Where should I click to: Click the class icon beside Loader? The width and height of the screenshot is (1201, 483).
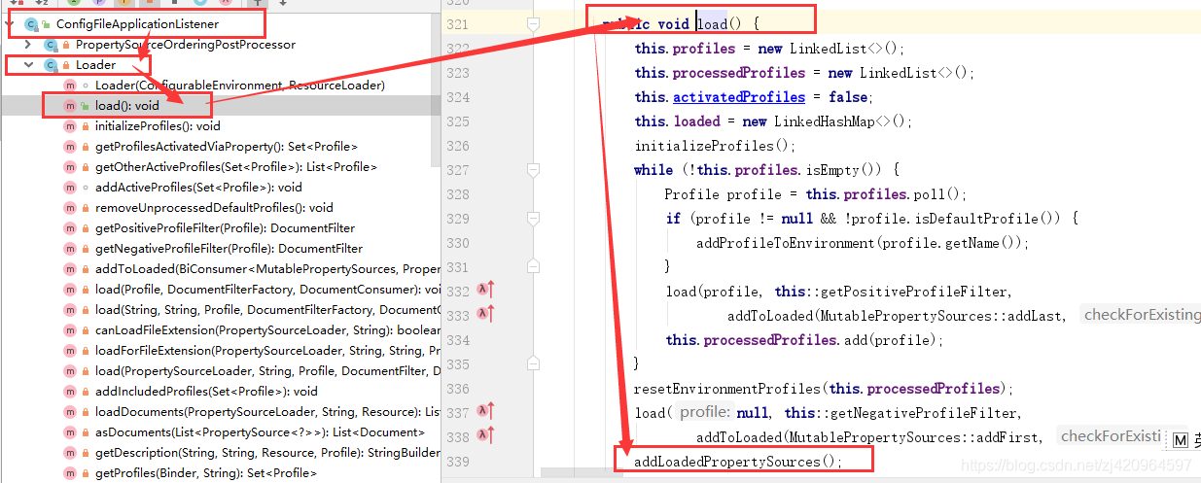[51, 64]
